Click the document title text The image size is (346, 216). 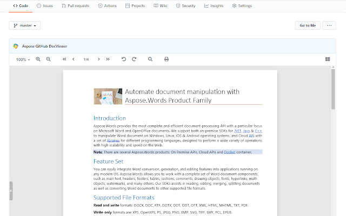coord(182,96)
